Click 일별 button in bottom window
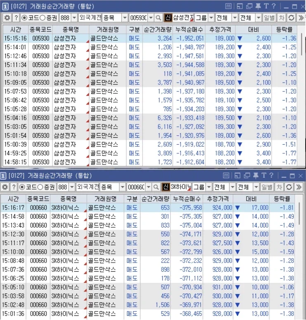 click(267, 187)
